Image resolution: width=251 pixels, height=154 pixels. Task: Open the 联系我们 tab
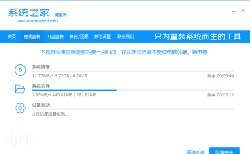[125, 36]
